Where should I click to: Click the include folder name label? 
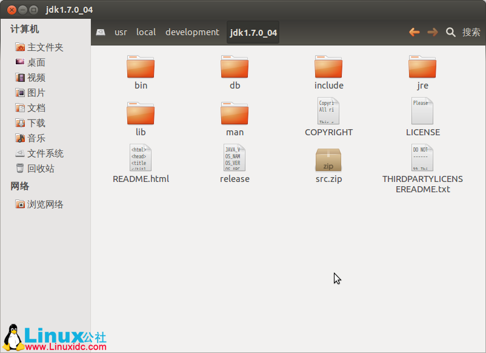click(x=328, y=86)
